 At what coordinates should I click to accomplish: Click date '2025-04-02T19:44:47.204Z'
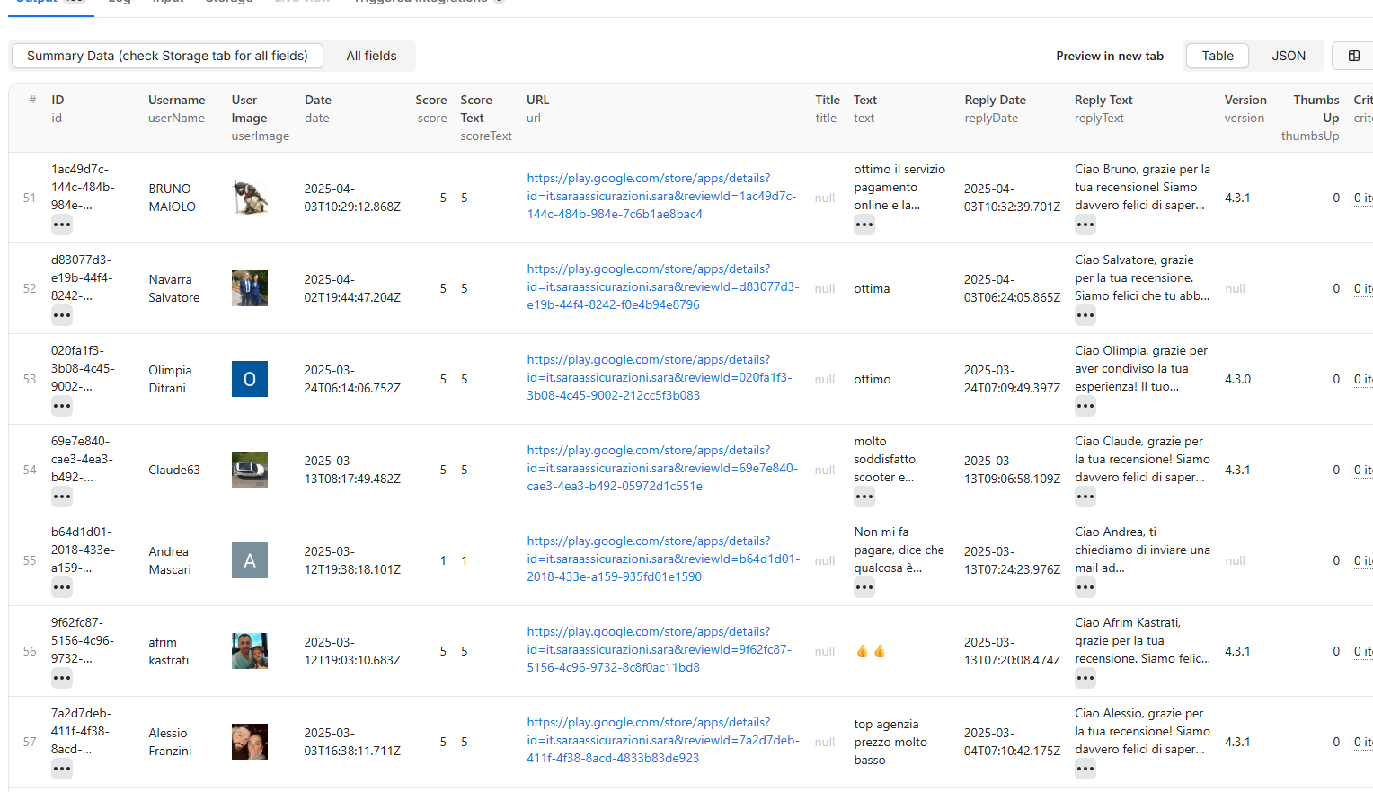[x=352, y=288]
